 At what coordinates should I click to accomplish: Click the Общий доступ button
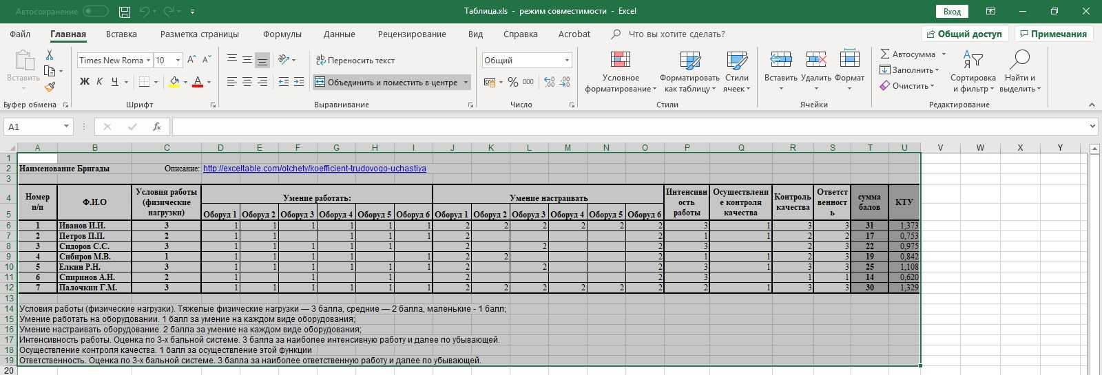[965, 34]
